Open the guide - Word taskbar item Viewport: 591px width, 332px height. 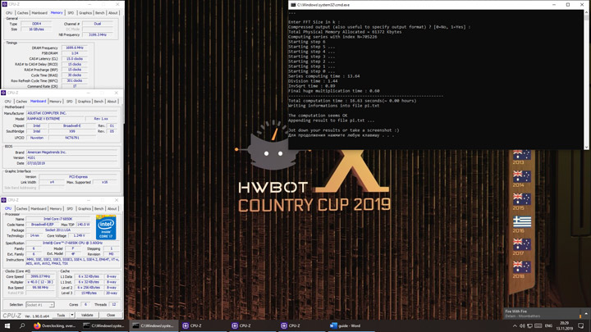point(350,326)
